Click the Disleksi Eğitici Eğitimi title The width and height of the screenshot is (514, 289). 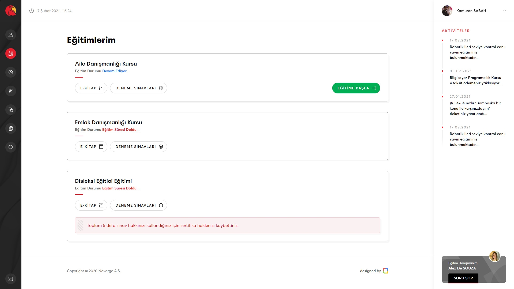pos(103,181)
